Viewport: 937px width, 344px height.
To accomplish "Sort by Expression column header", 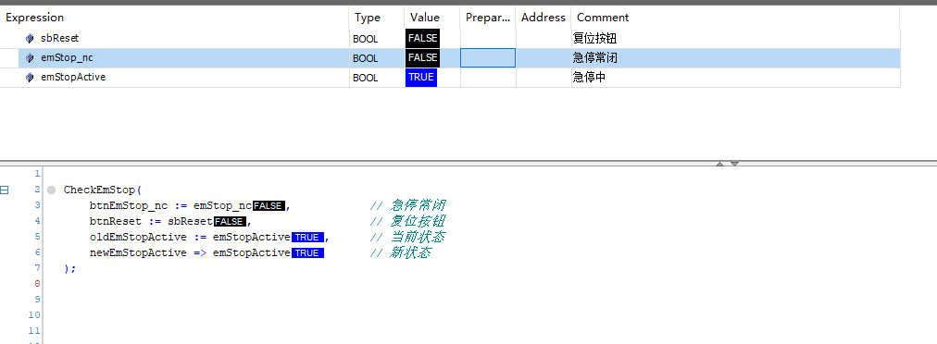I will 34,18.
